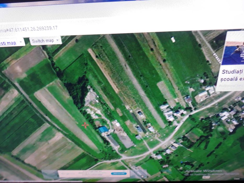Click the partially visible 'ești map' link

point(8,43)
